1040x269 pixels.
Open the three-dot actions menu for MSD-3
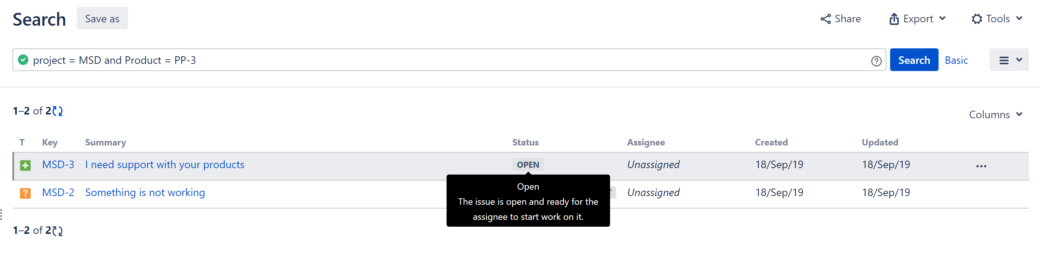[x=981, y=166]
